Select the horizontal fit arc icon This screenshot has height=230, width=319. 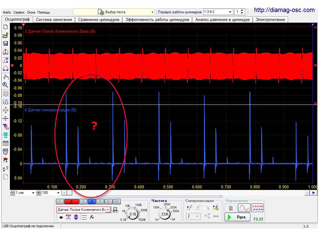click(x=6, y=68)
